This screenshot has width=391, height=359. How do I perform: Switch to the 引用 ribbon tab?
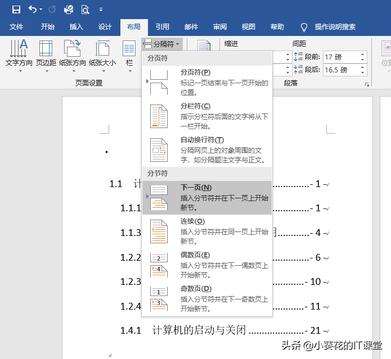163,26
